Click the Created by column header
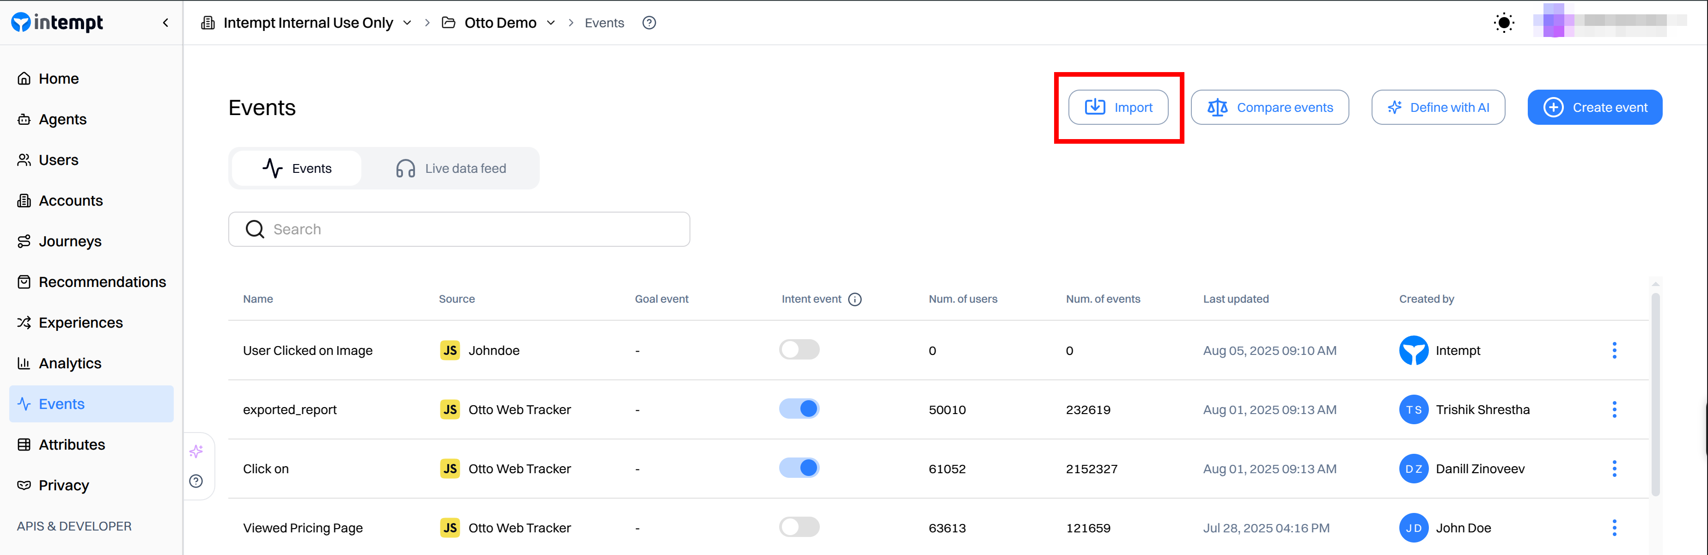This screenshot has height=555, width=1708. [x=1426, y=299]
